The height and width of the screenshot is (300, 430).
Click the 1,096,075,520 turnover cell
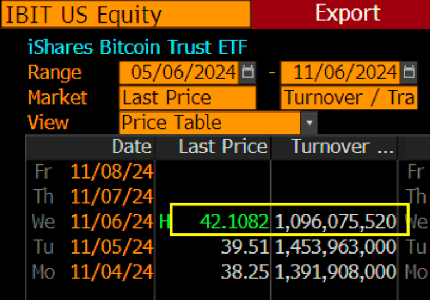(335, 222)
